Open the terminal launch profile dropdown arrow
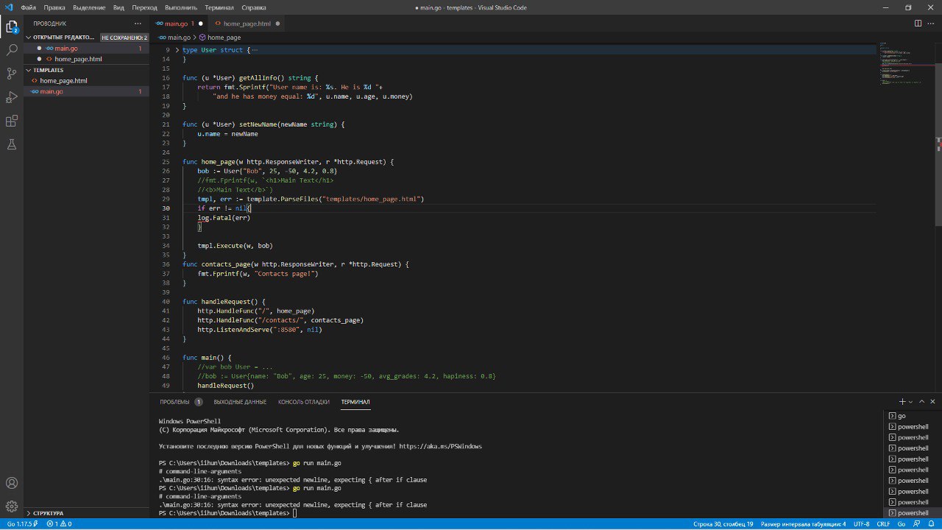Image resolution: width=942 pixels, height=530 pixels. (911, 402)
